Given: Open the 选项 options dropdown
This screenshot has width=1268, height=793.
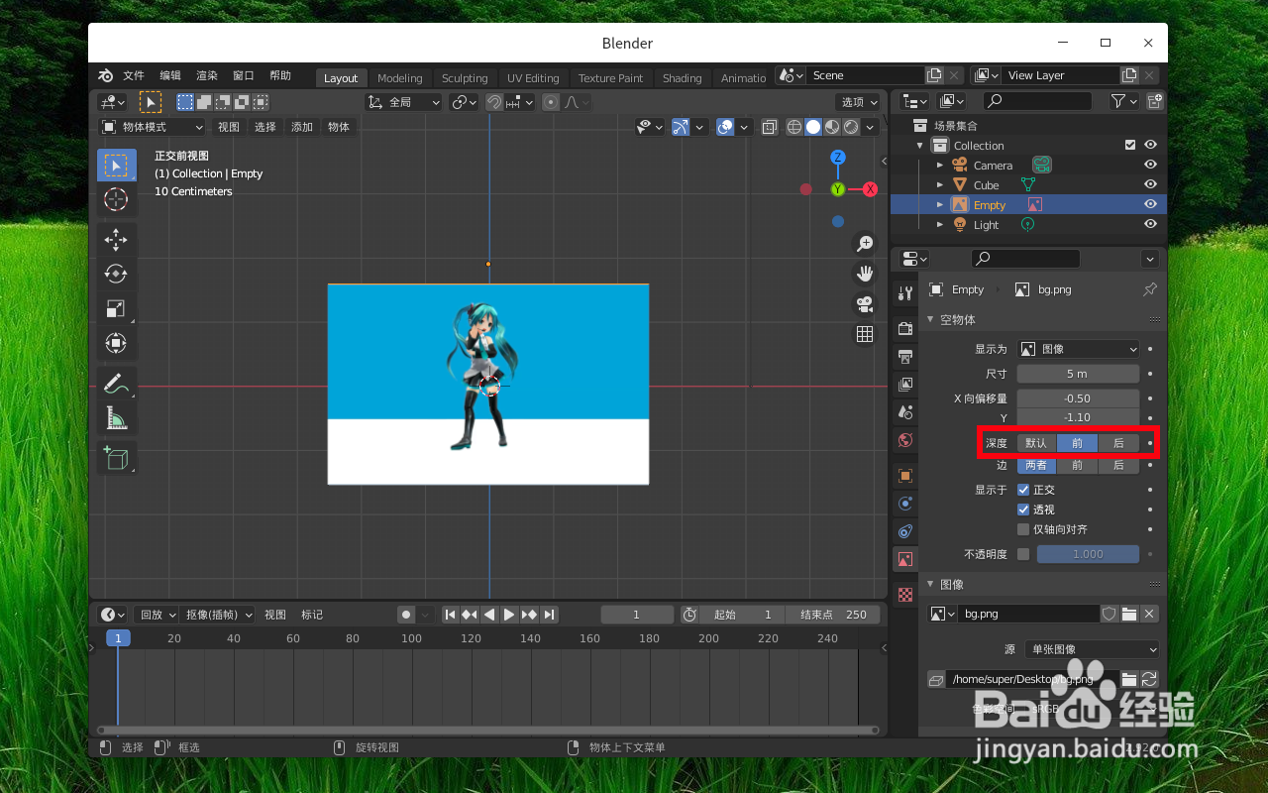Looking at the screenshot, I should click(x=858, y=102).
